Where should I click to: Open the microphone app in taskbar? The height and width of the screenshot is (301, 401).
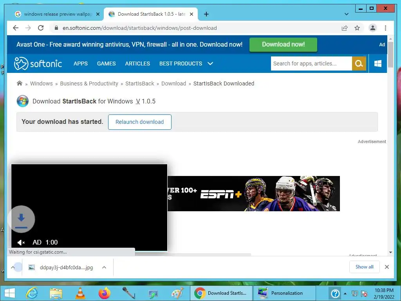129,293
